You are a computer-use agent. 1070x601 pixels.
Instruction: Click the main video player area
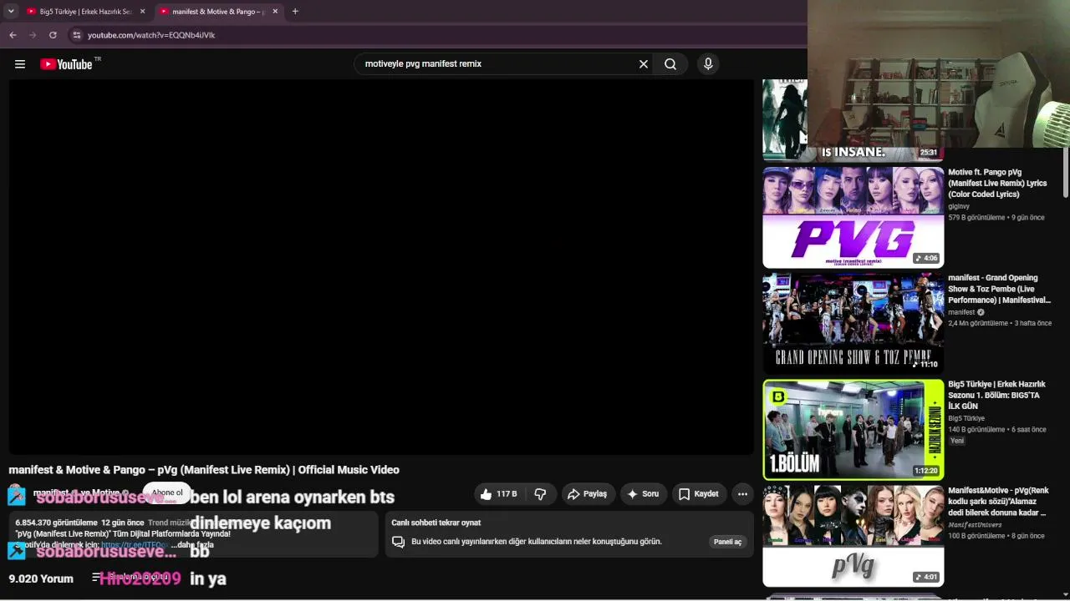click(x=381, y=267)
